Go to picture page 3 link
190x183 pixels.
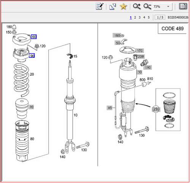click(139, 17)
